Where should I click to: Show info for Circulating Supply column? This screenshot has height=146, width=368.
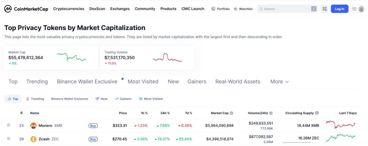(317, 113)
